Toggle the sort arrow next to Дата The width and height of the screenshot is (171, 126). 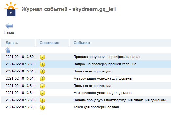(x=17, y=43)
